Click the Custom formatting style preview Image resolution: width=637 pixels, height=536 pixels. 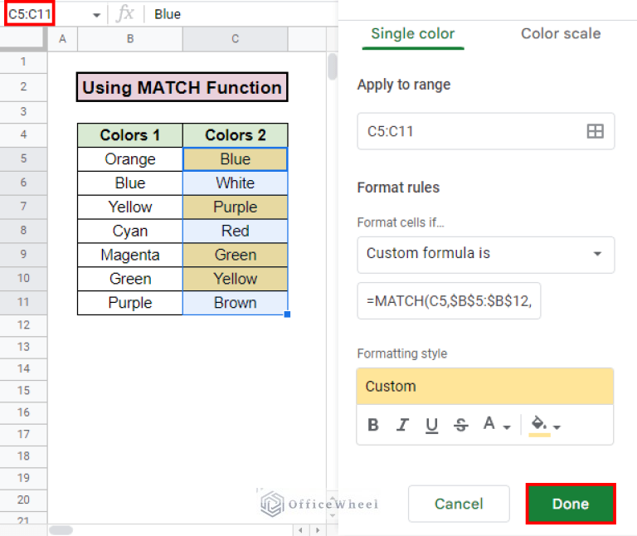(485, 387)
